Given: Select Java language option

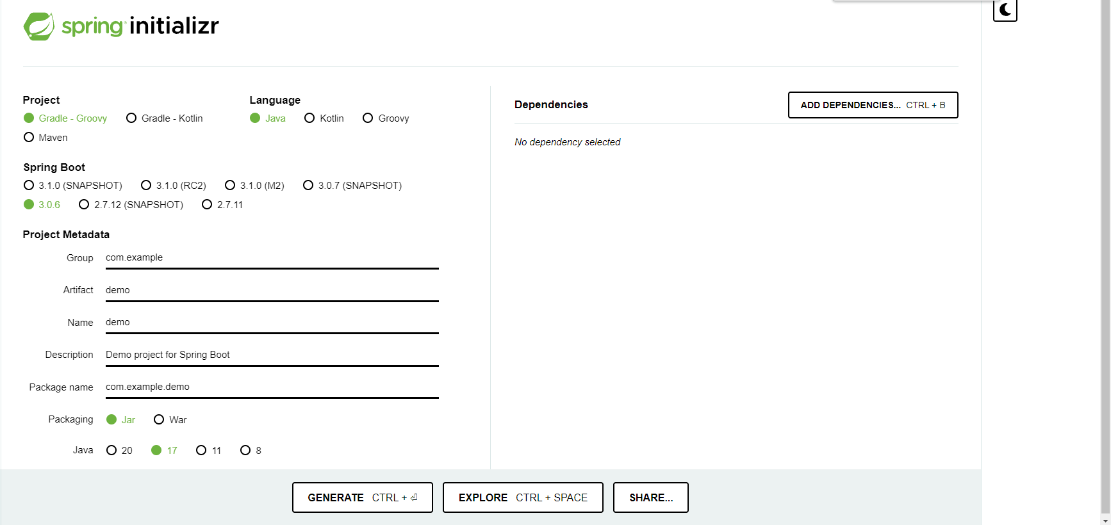Looking at the screenshot, I should click(268, 118).
